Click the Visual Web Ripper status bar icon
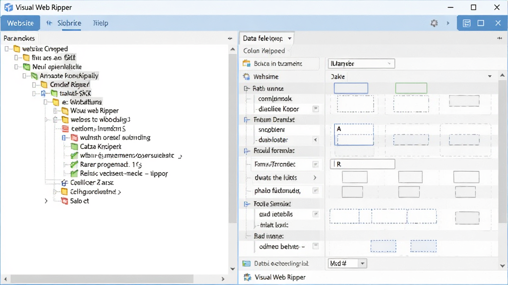The width and height of the screenshot is (508, 285). click(x=248, y=277)
